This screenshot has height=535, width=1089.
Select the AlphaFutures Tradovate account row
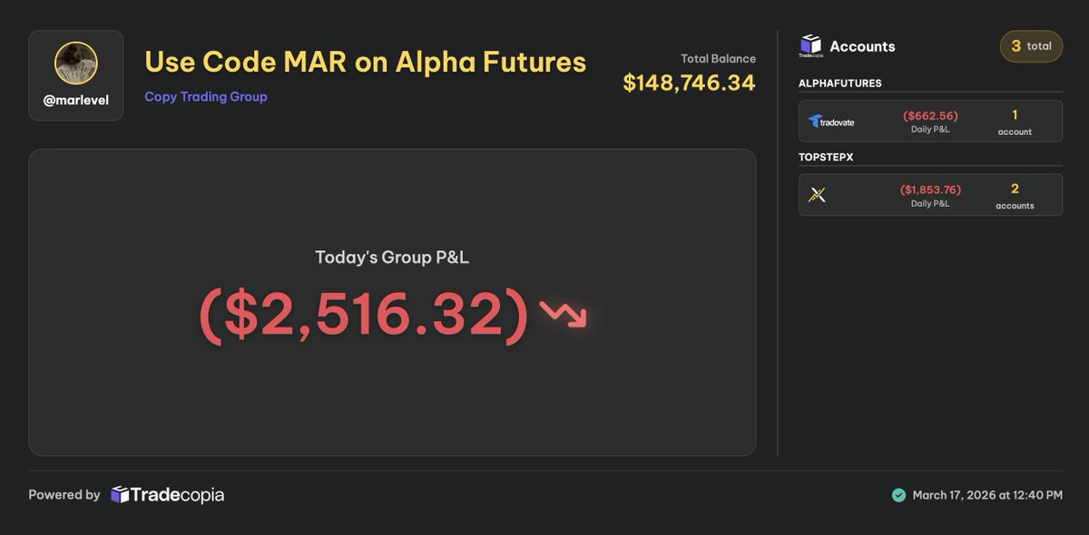[x=930, y=121]
